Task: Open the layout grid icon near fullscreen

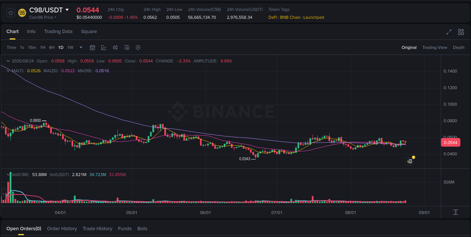Action: coord(461,32)
